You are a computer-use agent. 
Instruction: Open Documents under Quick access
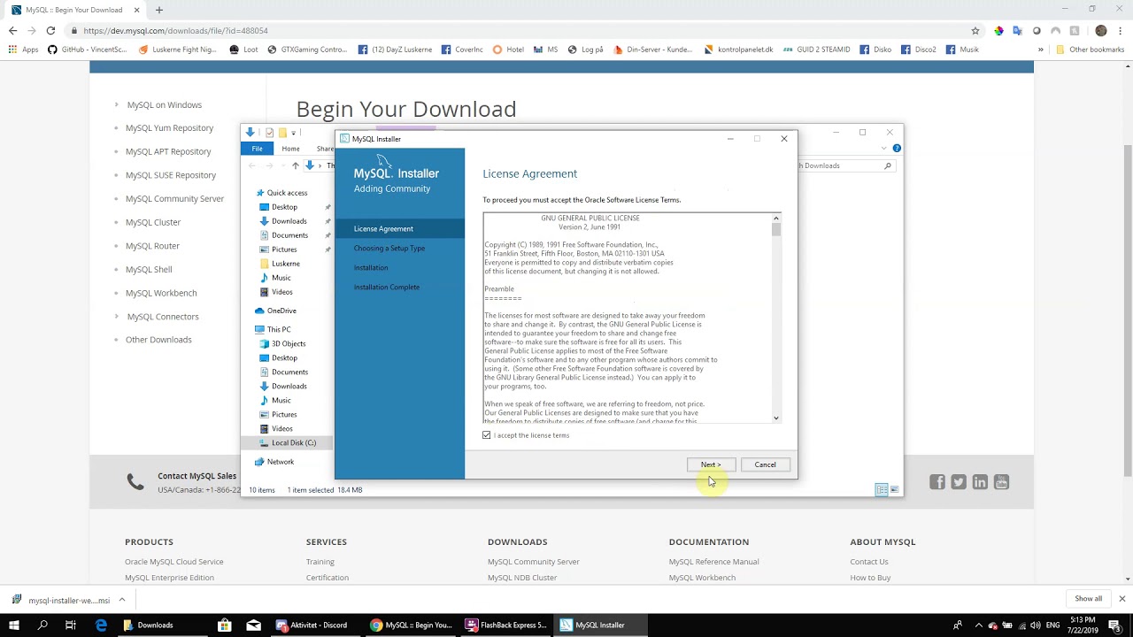click(289, 235)
